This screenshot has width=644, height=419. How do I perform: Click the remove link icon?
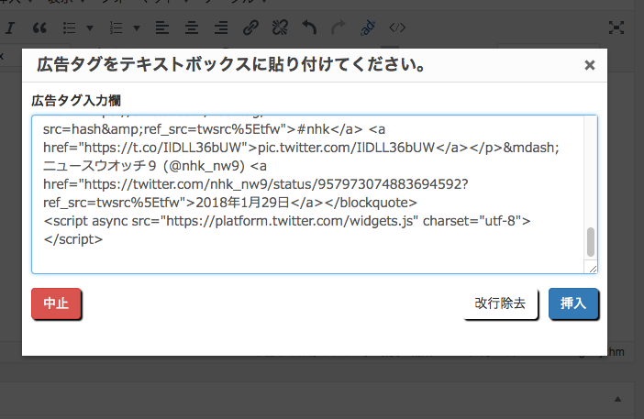[x=280, y=28]
